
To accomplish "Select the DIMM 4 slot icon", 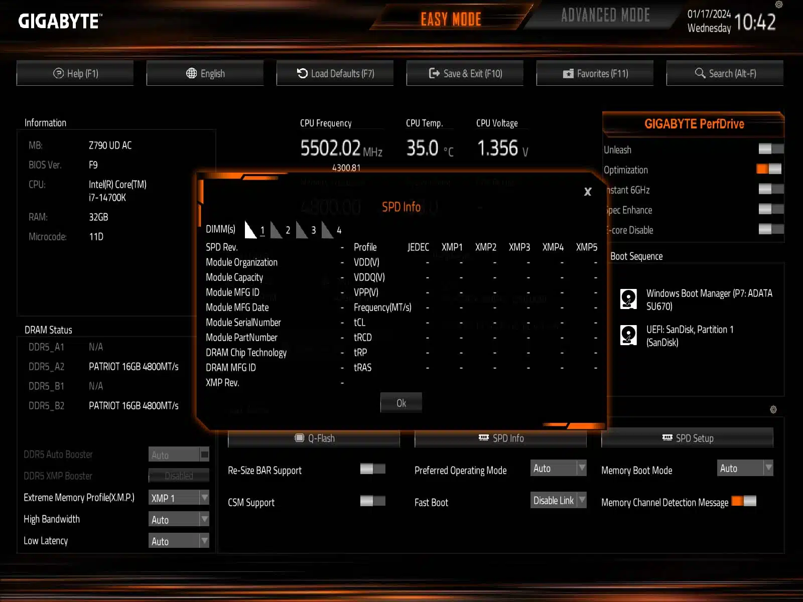I will click(327, 230).
